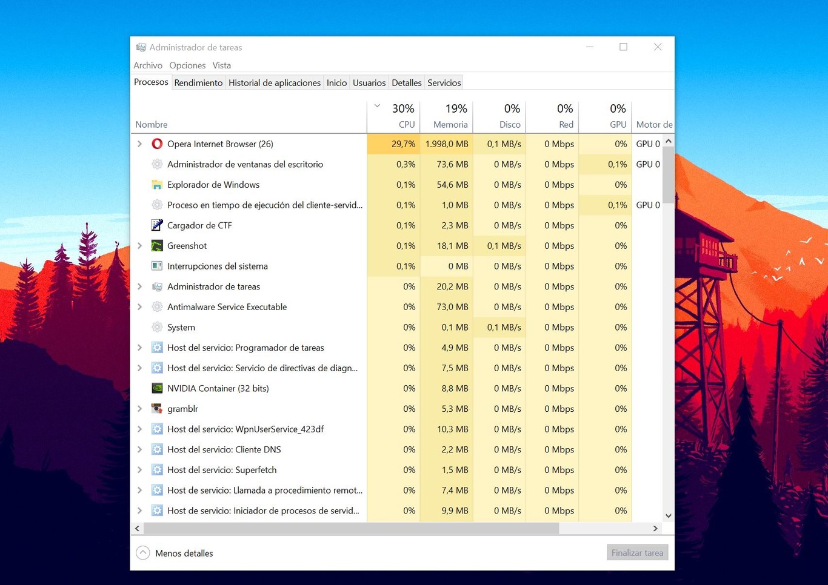
Task: Select the 1.998,0 MB memory cell
Action: (446, 144)
